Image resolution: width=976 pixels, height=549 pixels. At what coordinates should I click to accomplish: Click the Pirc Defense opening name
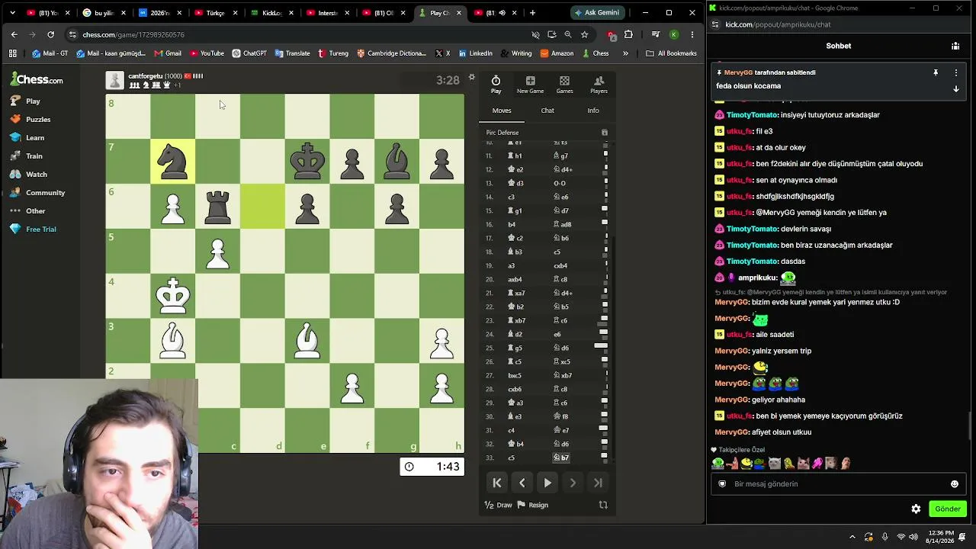click(502, 133)
